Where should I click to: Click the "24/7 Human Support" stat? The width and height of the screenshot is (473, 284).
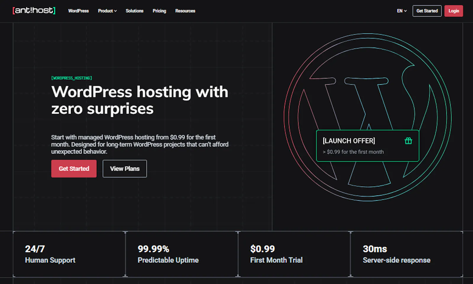(x=69, y=254)
